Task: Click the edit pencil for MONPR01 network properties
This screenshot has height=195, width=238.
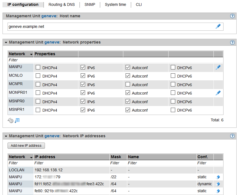Action: click(x=218, y=93)
